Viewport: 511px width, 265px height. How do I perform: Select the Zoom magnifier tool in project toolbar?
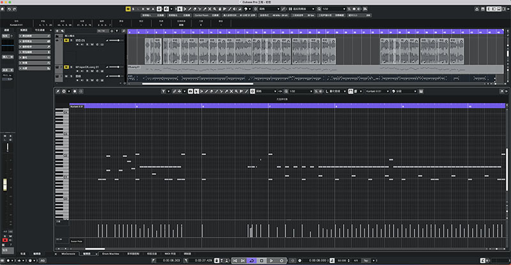[215, 9]
